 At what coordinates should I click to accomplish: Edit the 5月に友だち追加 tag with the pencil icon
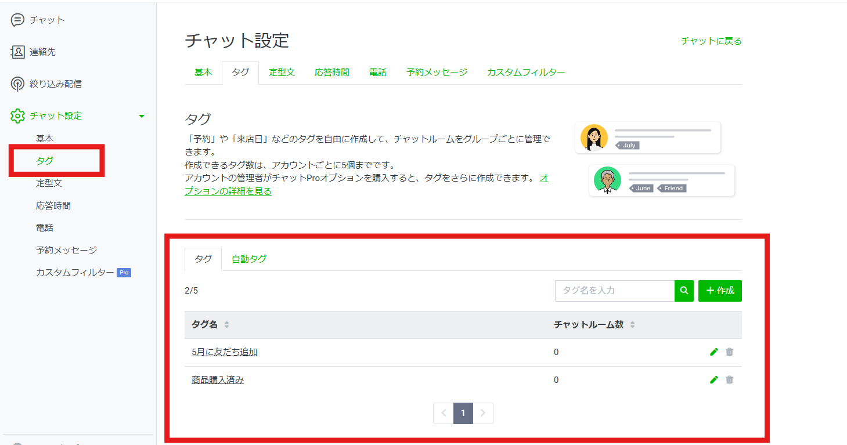pos(714,352)
